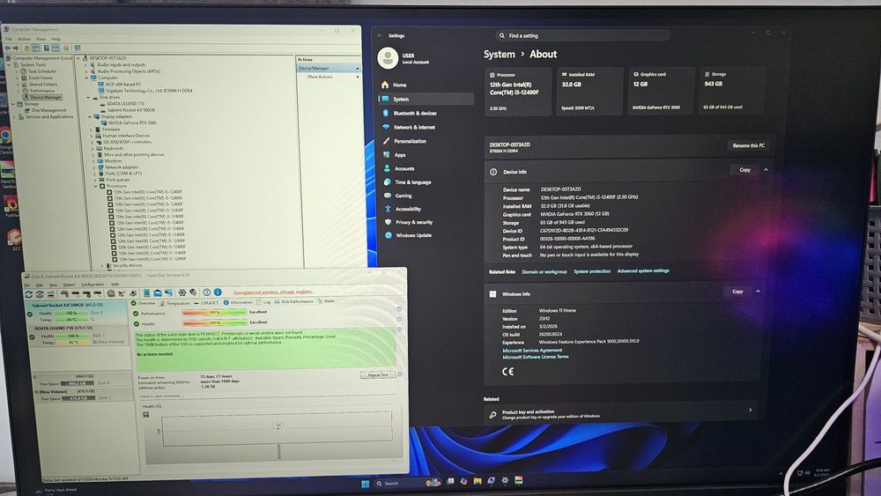
Task: Click the refresh icon in Hard Disk Sentinel toolbar
Action: click(x=29, y=293)
